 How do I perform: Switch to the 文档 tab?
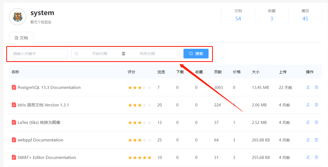[21, 38]
